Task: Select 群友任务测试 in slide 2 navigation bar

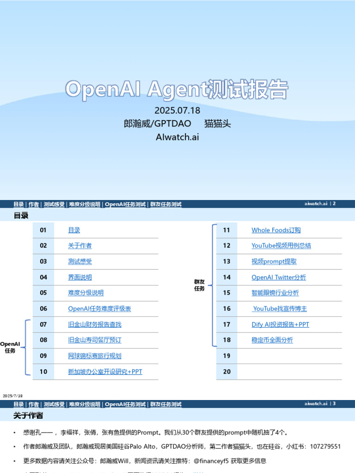Action: [166, 204]
